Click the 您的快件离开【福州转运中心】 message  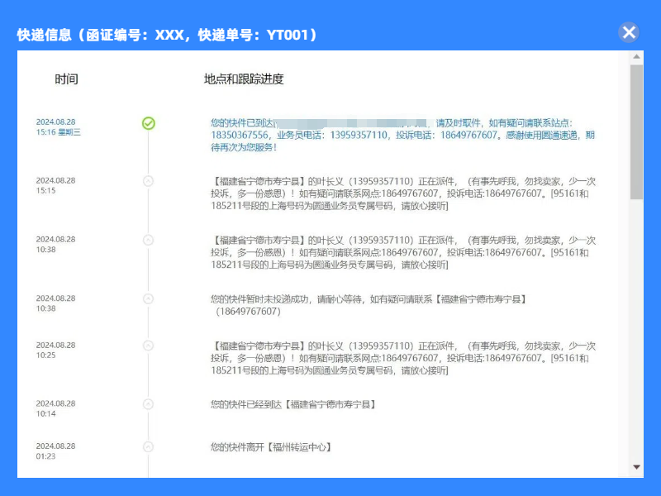pyautogui.click(x=271, y=447)
